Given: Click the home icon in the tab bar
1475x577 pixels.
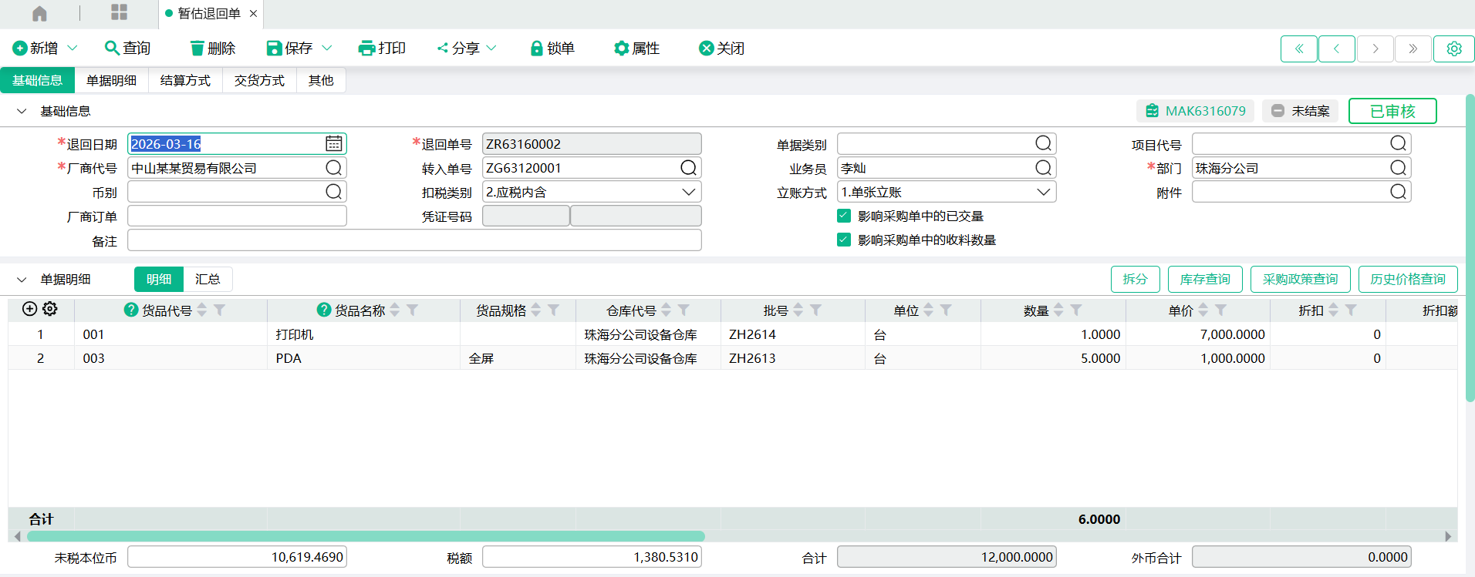Looking at the screenshot, I should point(39,13).
